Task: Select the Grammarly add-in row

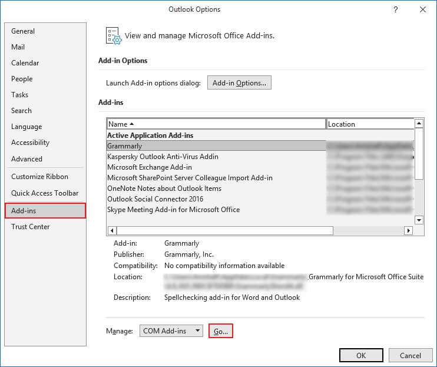Action: (x=260, y=146)
